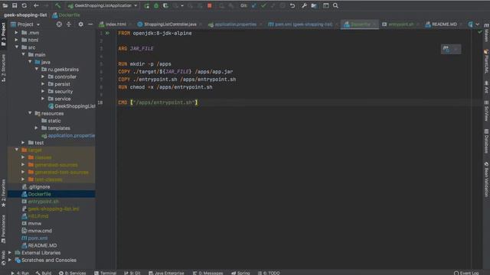Show hidden tabs dropdown arrow
This screenshot has width=490, height=275.
pyautogui.click(x=478, y=24)
